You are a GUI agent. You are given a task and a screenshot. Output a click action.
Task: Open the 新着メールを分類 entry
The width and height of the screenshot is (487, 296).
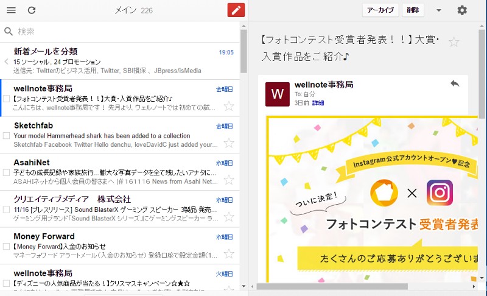pyautogui.click(x=120, y=61)
